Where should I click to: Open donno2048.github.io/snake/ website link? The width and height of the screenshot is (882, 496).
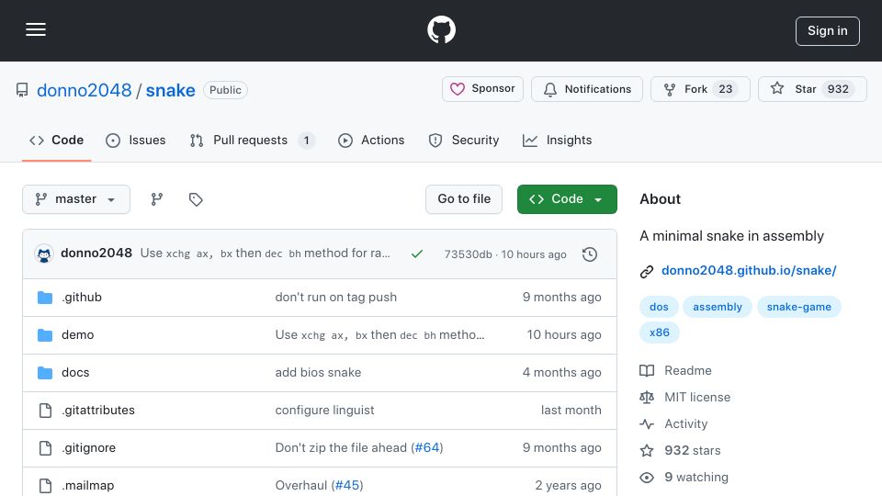pos(749,270)
